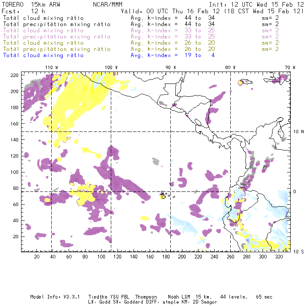This screenshot has width=306, height=306.
Task: Select the 'Valid: 00 UTC Thu 16 Feb 12' text
Action: pos(170,11)
